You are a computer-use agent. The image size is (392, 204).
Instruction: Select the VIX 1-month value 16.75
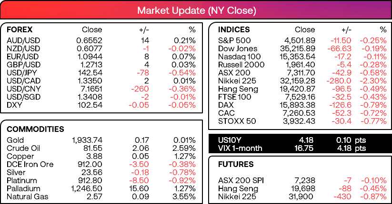(304, 148)
